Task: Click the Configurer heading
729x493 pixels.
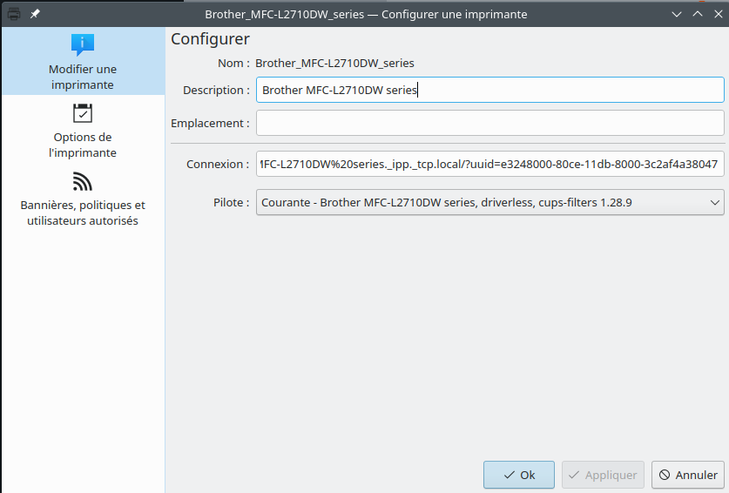Action: coord(210,39)
